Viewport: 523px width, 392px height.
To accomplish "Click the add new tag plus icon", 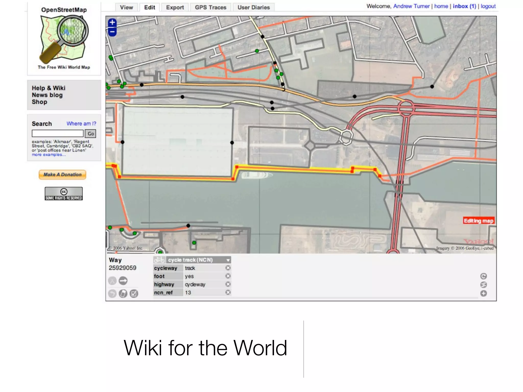I will (x=483, y=293).
